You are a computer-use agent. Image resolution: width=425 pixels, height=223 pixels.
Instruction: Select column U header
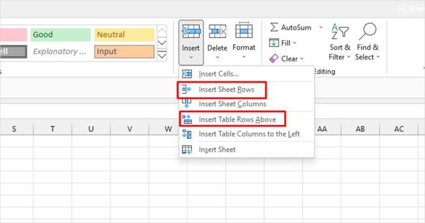pyautogui.click(x=91, y=129)
